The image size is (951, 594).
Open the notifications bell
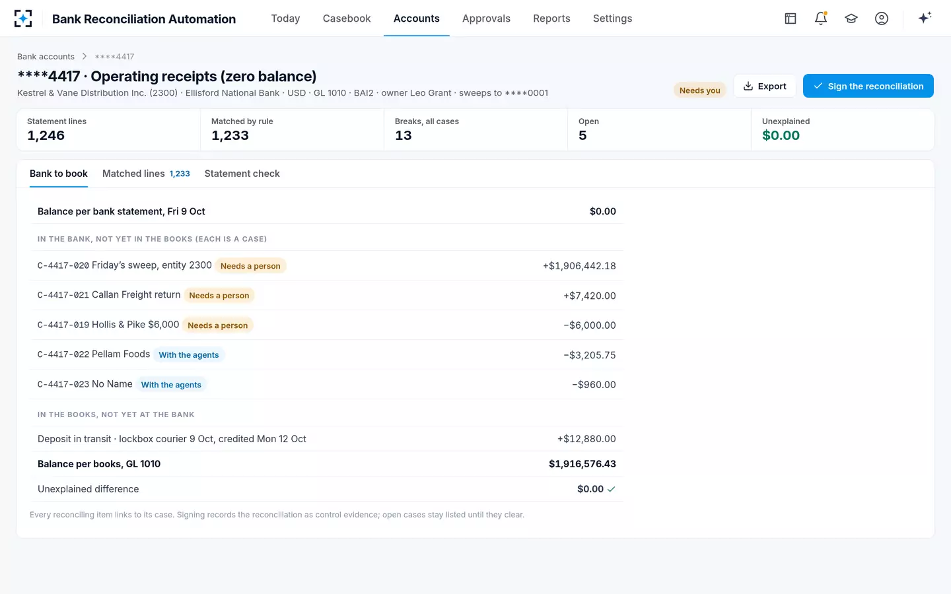coord(821,18)
